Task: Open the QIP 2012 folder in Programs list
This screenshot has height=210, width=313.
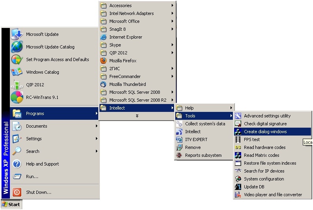Action: click(137, 53)
